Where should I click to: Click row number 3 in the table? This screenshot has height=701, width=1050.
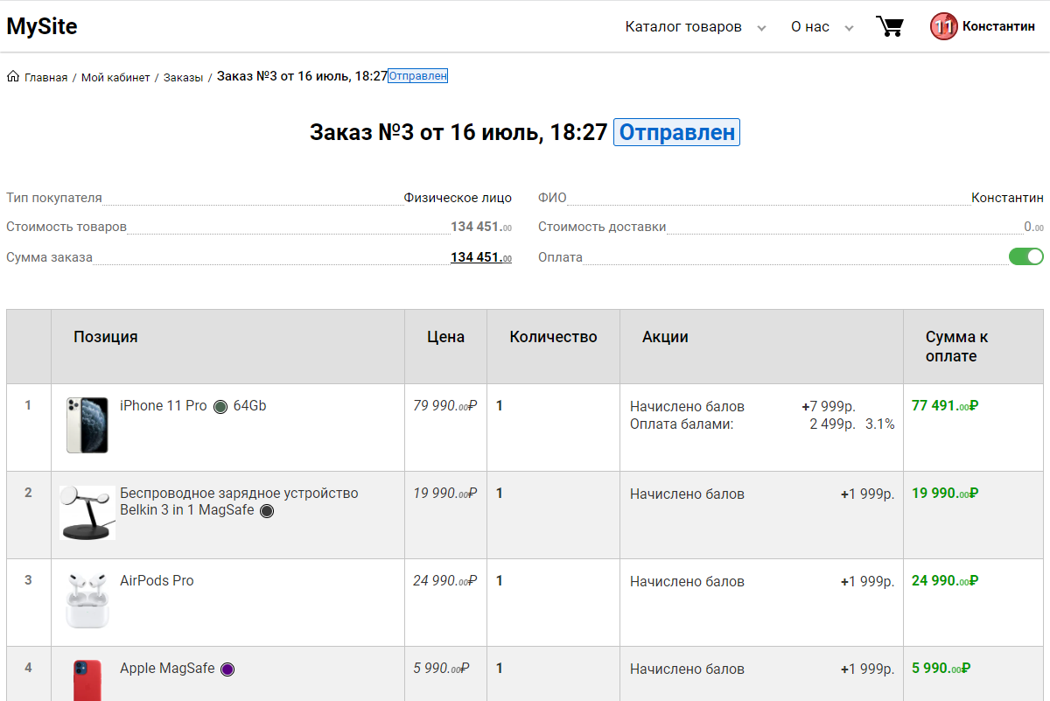28,579
